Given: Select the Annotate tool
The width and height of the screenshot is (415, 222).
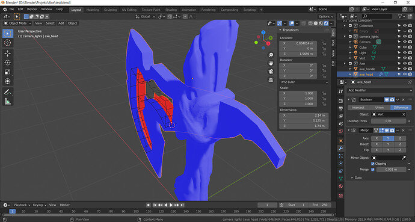Looking at the screenshot, I should pos(7,92).
